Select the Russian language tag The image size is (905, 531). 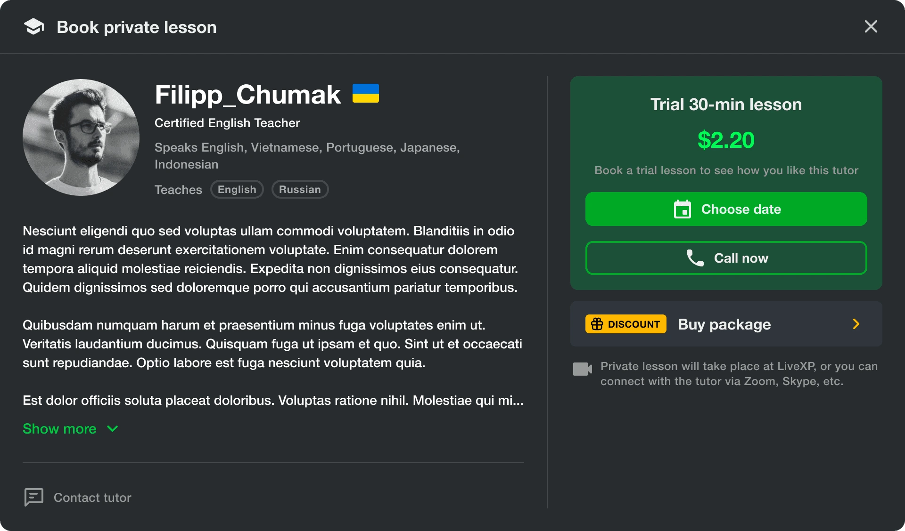300,189
